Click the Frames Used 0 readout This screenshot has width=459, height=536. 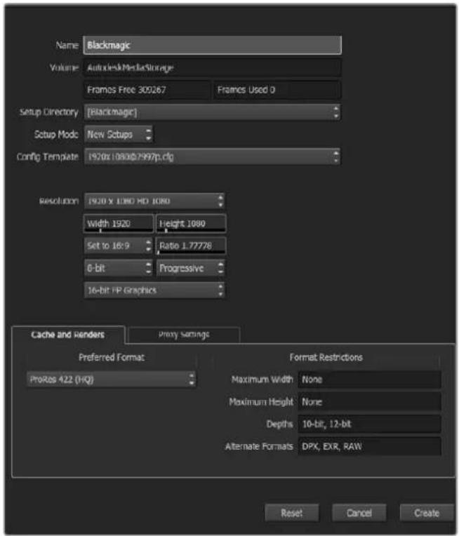pyautogui.click(x=277, y=90)
